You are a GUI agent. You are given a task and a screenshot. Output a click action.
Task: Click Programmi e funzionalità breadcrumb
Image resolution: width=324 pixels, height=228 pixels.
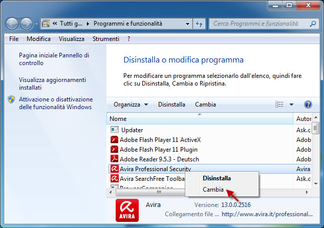[127, 24]
